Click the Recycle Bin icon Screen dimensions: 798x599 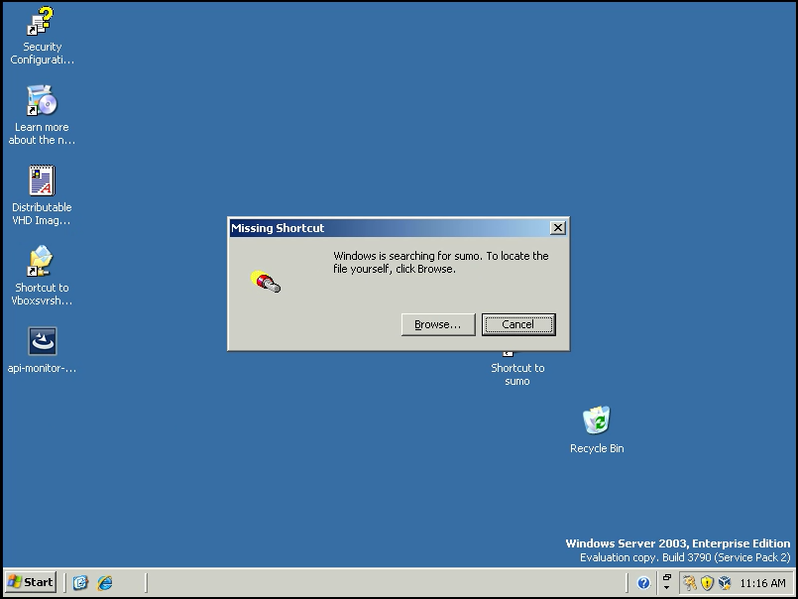click(x=596, y=421)
